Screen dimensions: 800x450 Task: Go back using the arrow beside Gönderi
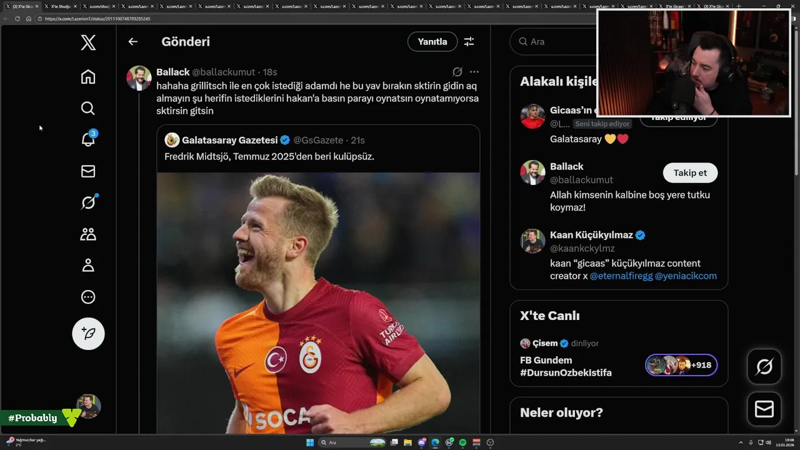[x=132, y=41]
